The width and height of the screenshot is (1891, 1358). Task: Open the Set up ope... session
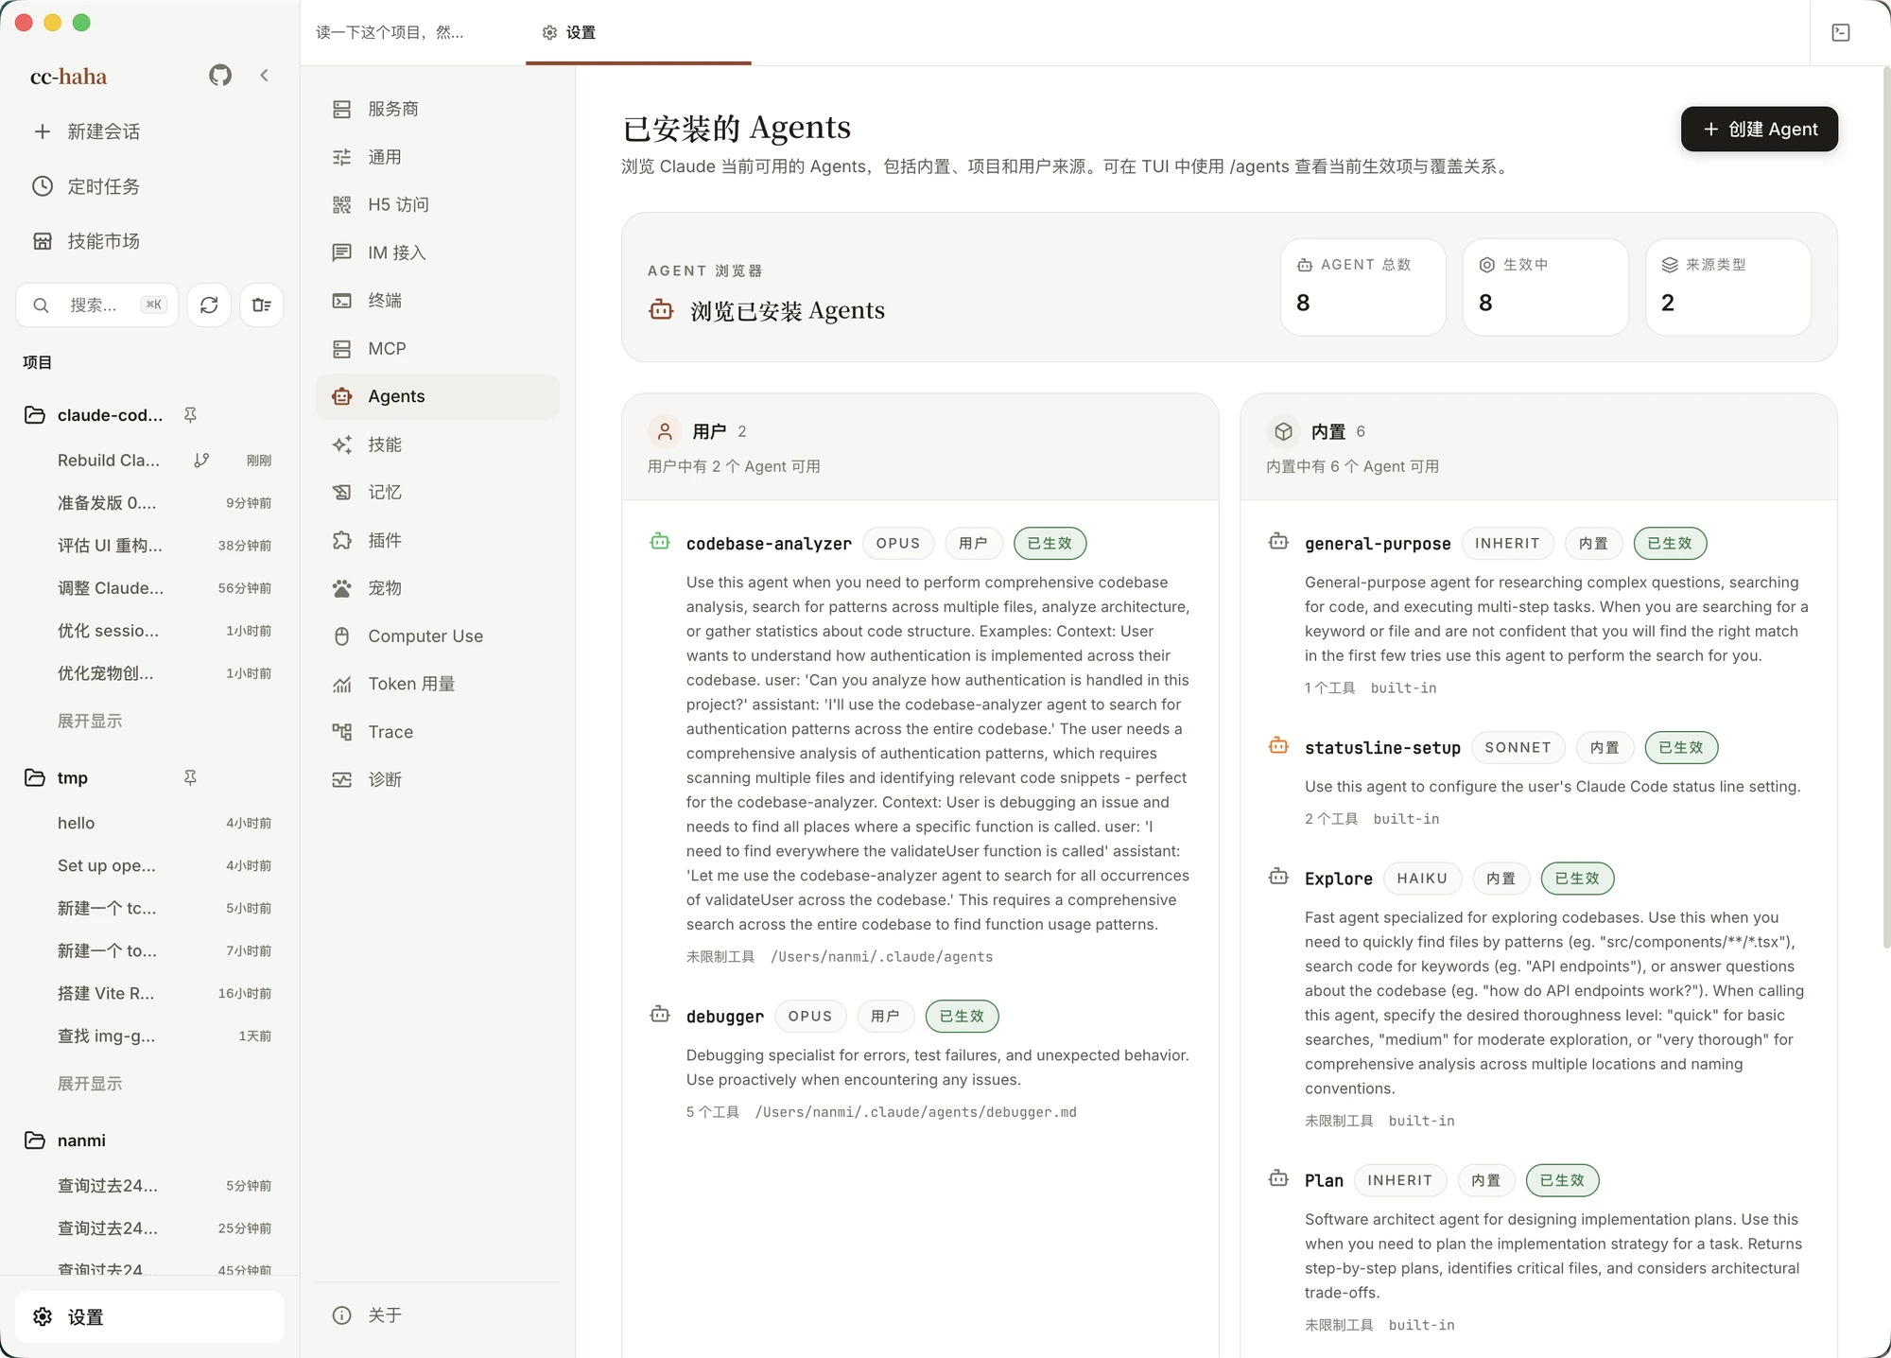pyautogui.click(x=149, y=865)
